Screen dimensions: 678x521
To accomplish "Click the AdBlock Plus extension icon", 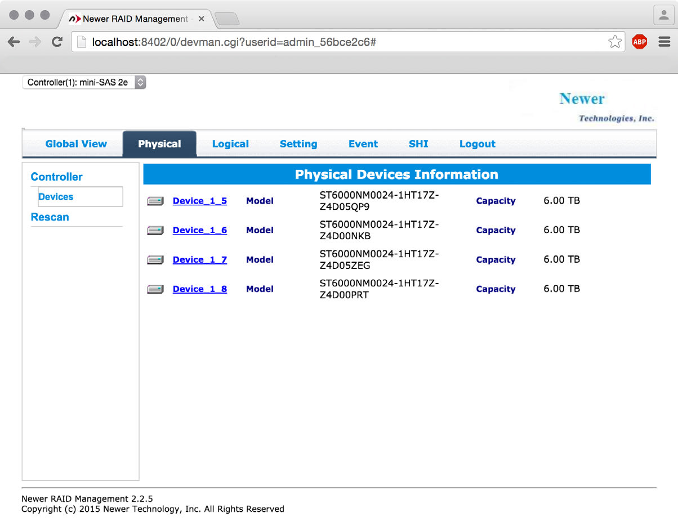I will pyautogui.click(x=639, y=42).
